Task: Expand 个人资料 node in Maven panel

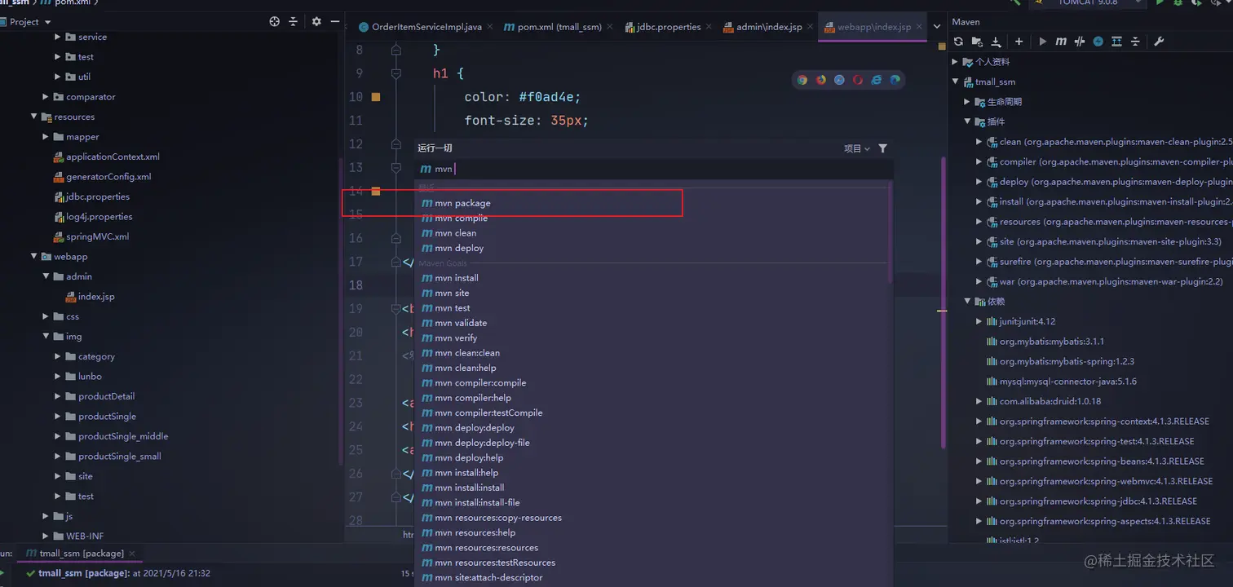Action: point(956,62)
